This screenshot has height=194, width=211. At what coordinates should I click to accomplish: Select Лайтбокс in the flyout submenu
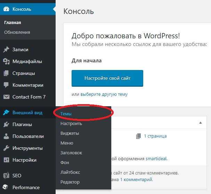(x=70, y=172)
